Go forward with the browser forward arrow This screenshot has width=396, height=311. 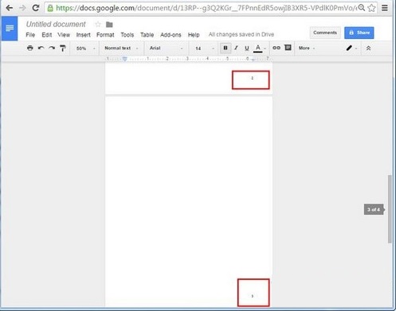pos(22,8)
